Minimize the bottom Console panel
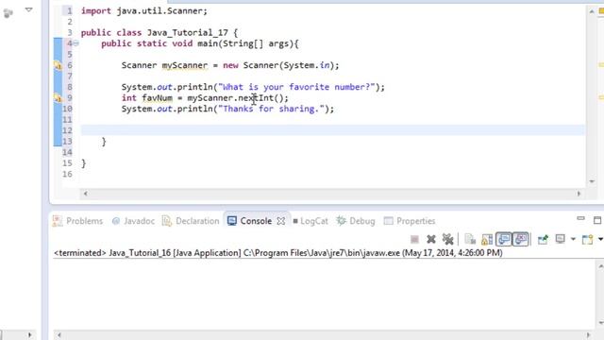The image size is (604, 340). pyautogui.click(x=581, y=219)
